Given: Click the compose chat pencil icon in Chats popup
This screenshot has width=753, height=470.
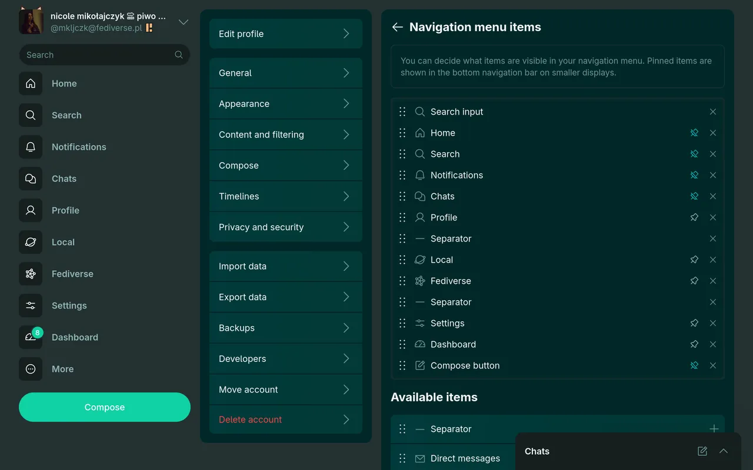Looking at the screenshot, I should click(x=702, y=451).
